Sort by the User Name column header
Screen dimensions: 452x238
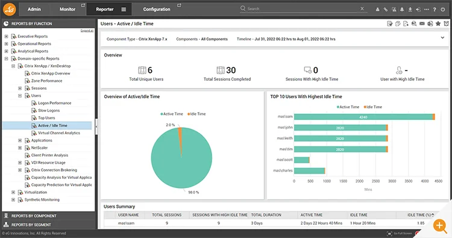pos(128,215)
